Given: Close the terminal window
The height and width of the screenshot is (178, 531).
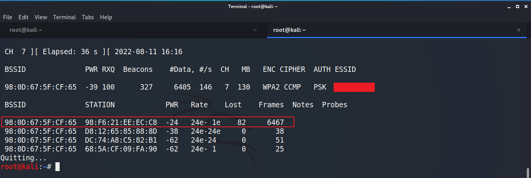Looking at the screenshot, I should coord(525,7).
